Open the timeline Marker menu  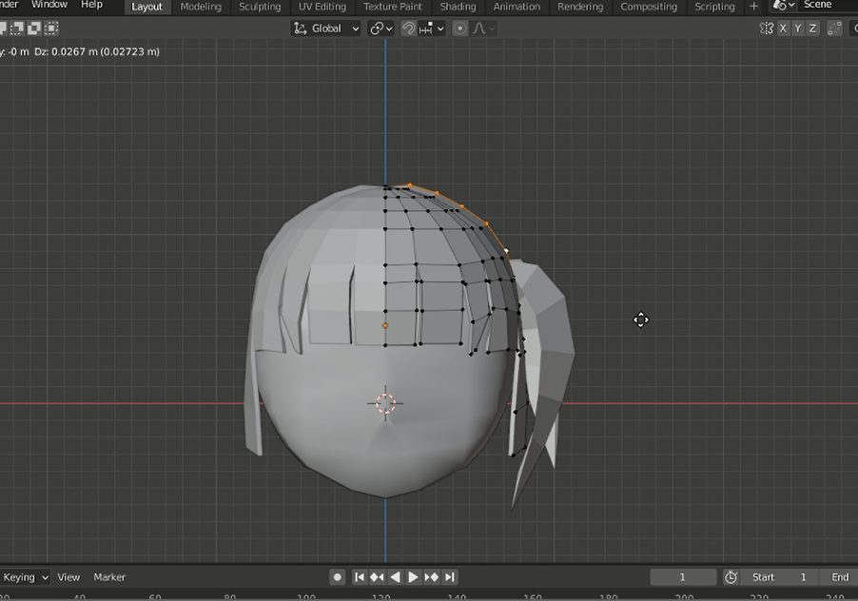109,577
